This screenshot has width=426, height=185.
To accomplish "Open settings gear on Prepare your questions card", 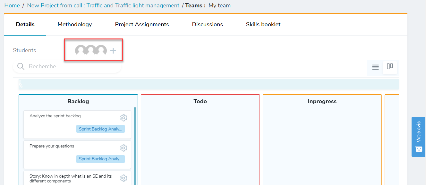I will (124, 148).
